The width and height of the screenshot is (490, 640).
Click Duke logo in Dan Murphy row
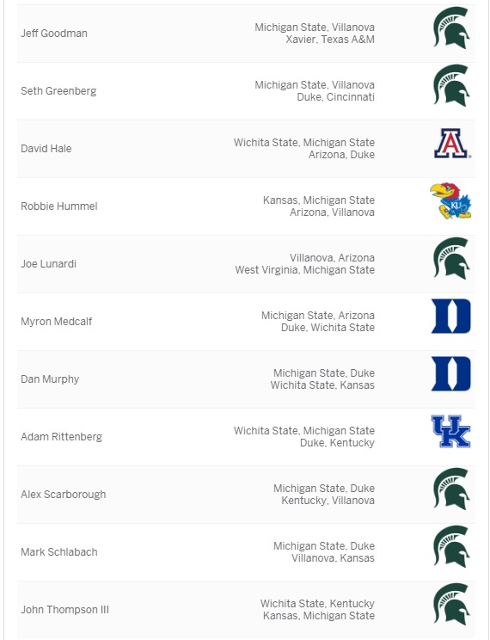(450, 373)
